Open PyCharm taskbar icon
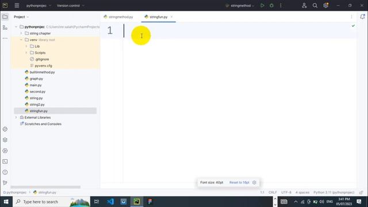 (x=137, y=202)
